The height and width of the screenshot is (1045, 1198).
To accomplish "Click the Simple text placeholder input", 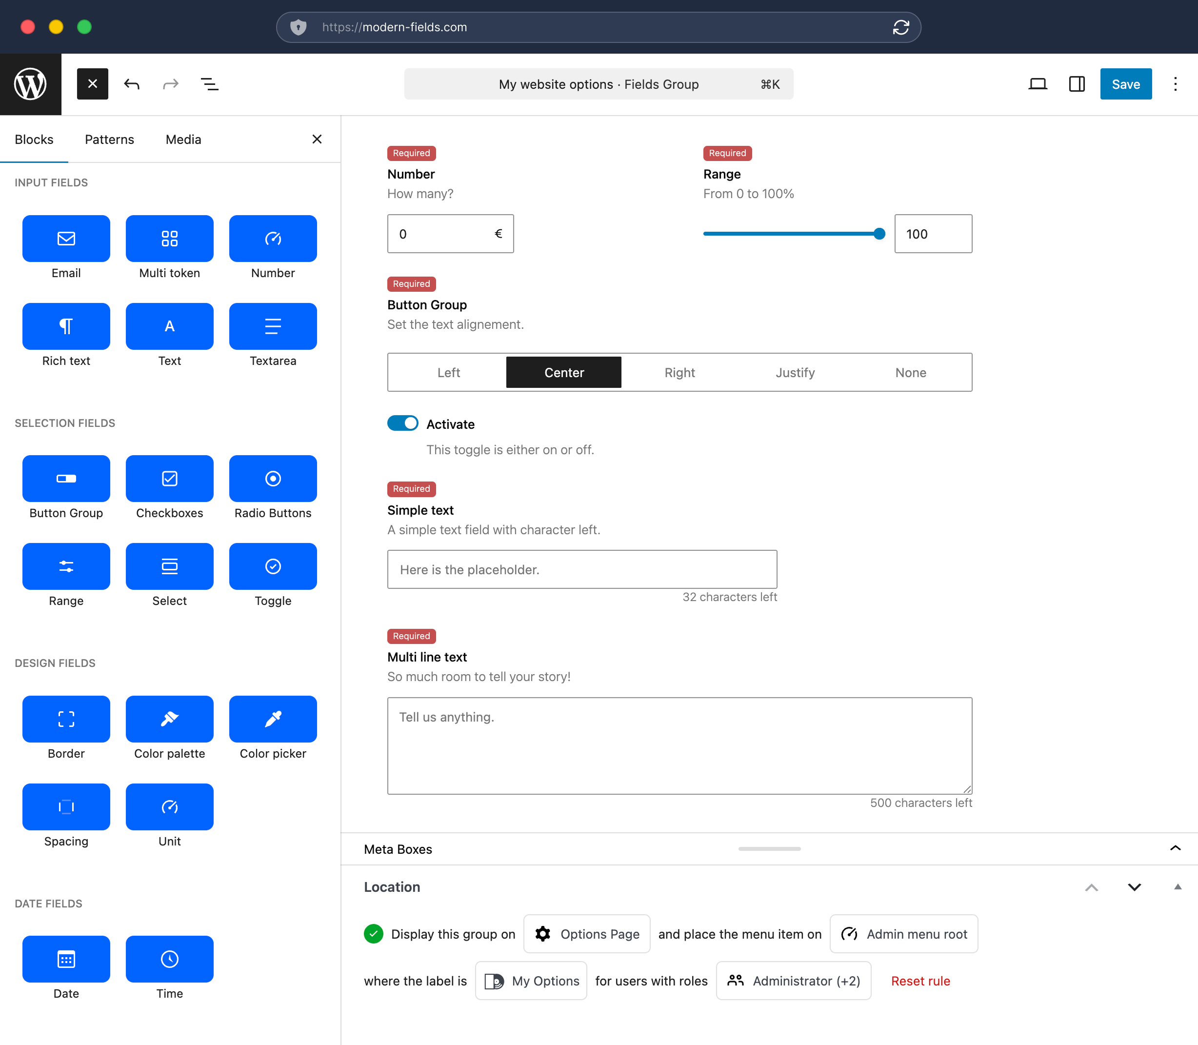I will pos(581,569).
